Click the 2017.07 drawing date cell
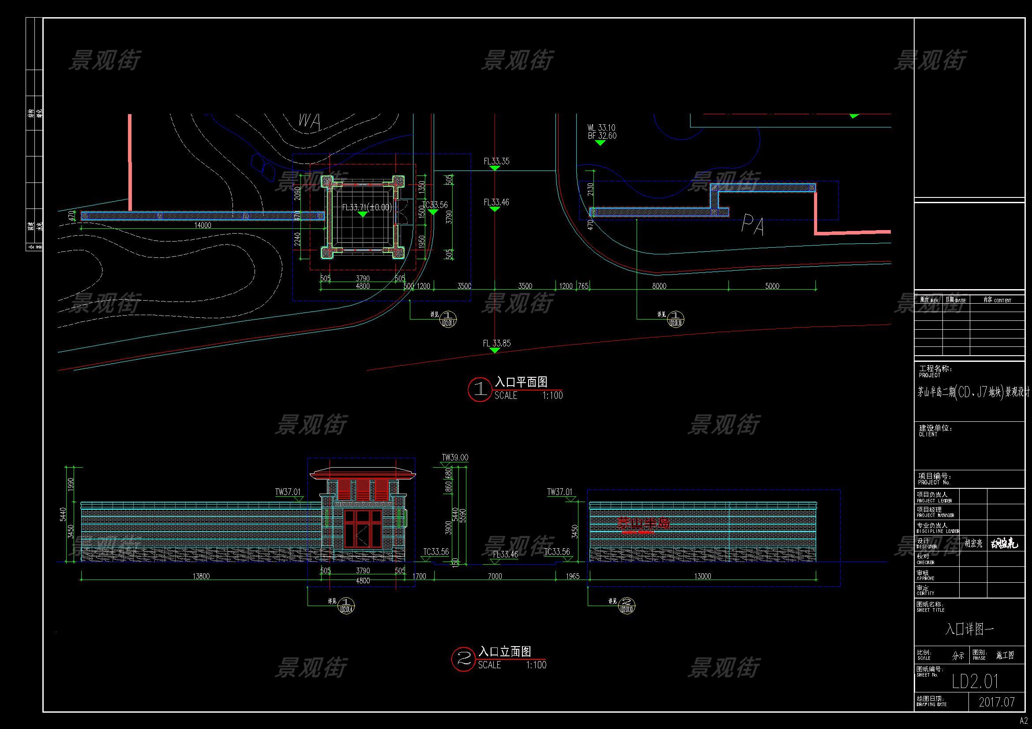 pyautogui.click(x=997, y=703)
